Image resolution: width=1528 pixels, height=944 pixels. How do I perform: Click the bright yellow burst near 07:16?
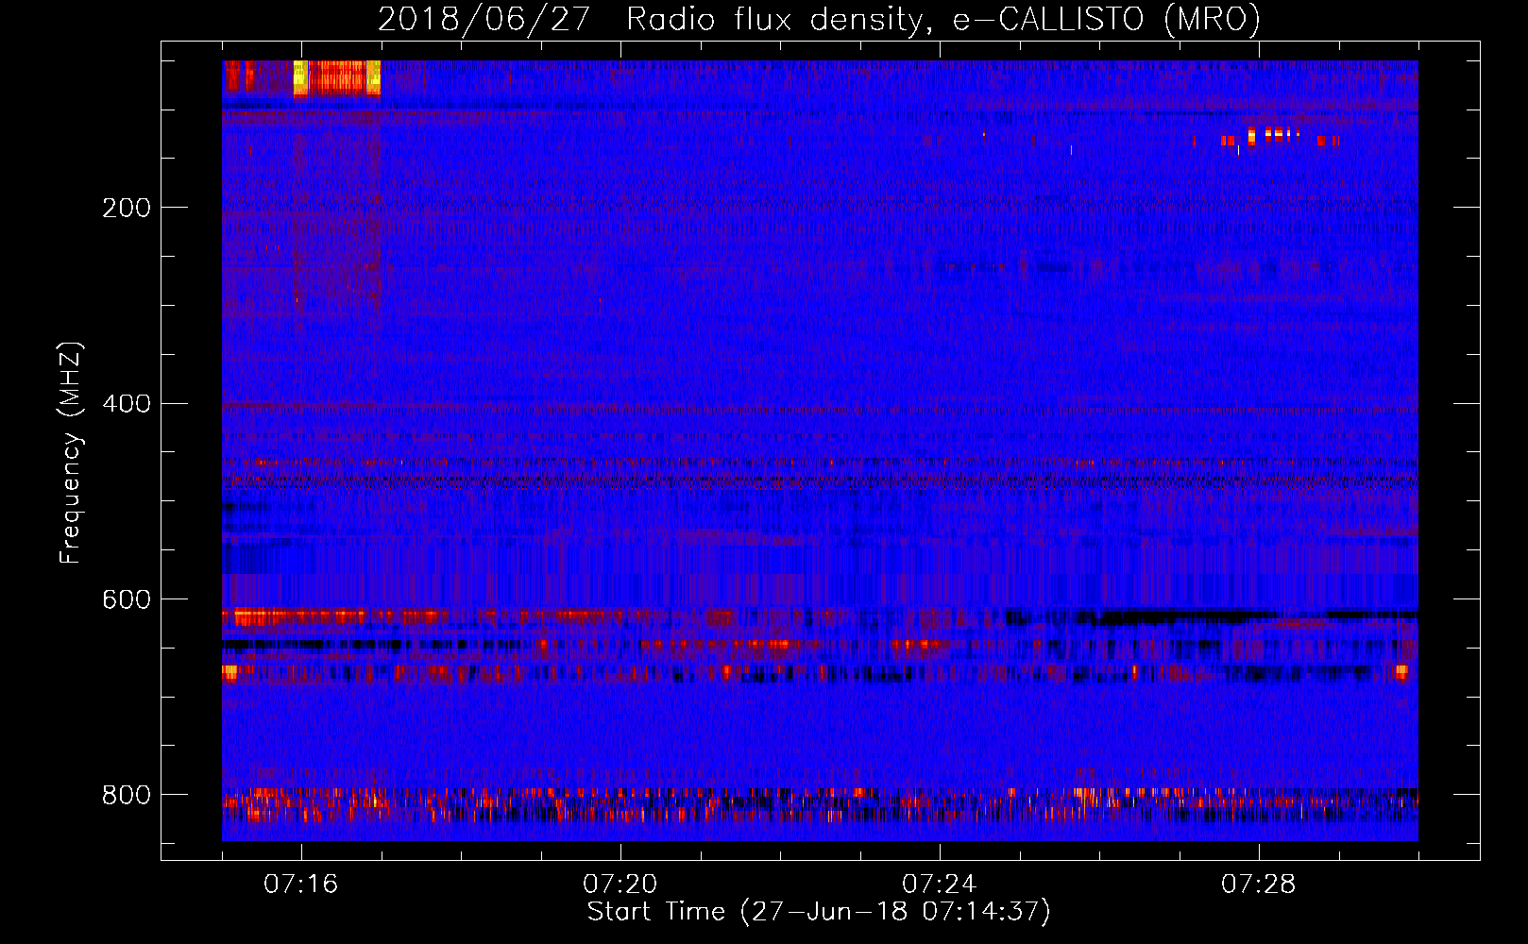[337, 78]
